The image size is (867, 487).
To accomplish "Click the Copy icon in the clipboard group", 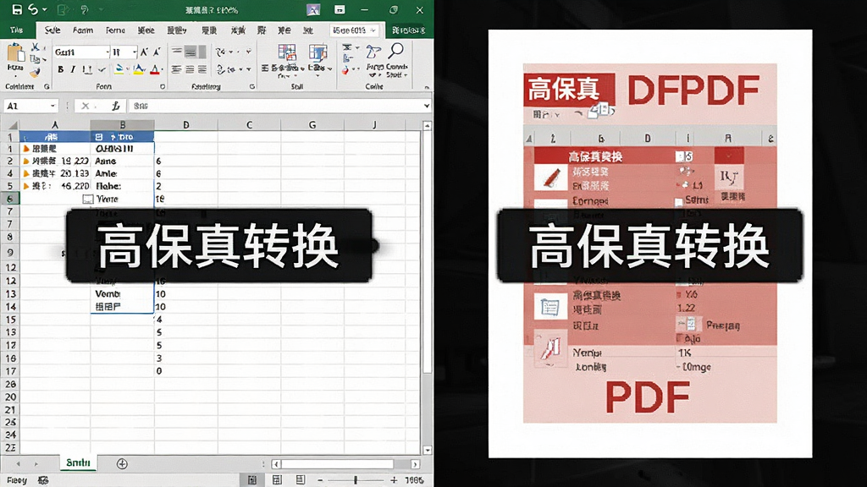I will coord(36,59).
